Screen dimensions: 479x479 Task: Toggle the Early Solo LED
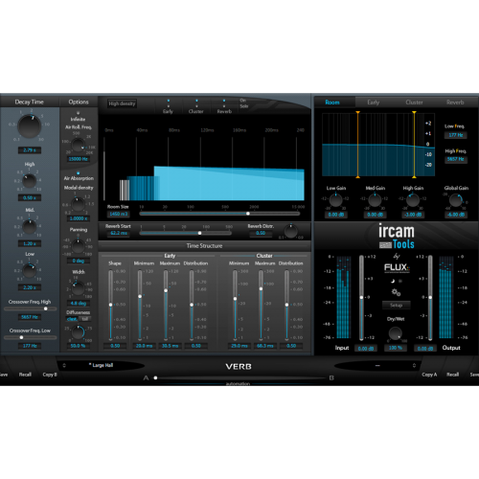click(x=169, y=106)
